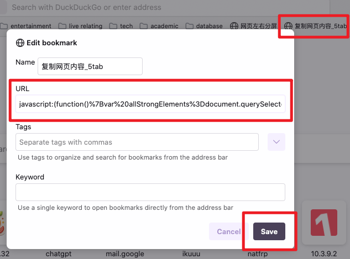Open the database bookmarks folder
The width and height of the screenshot is (350, 259).
tap(204, 26)
